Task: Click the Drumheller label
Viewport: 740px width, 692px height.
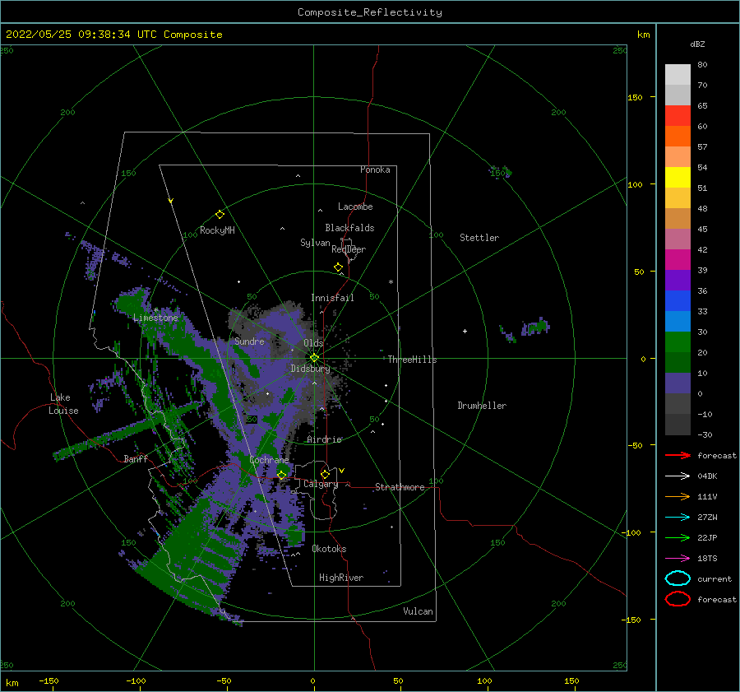Action: pyautogui.click(x=482, y=406)
